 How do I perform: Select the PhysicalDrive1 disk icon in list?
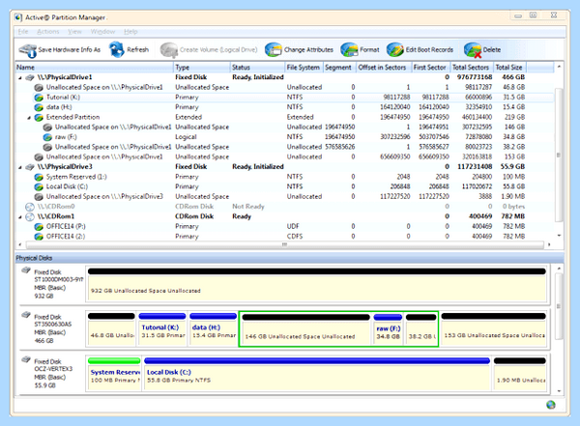30,77
